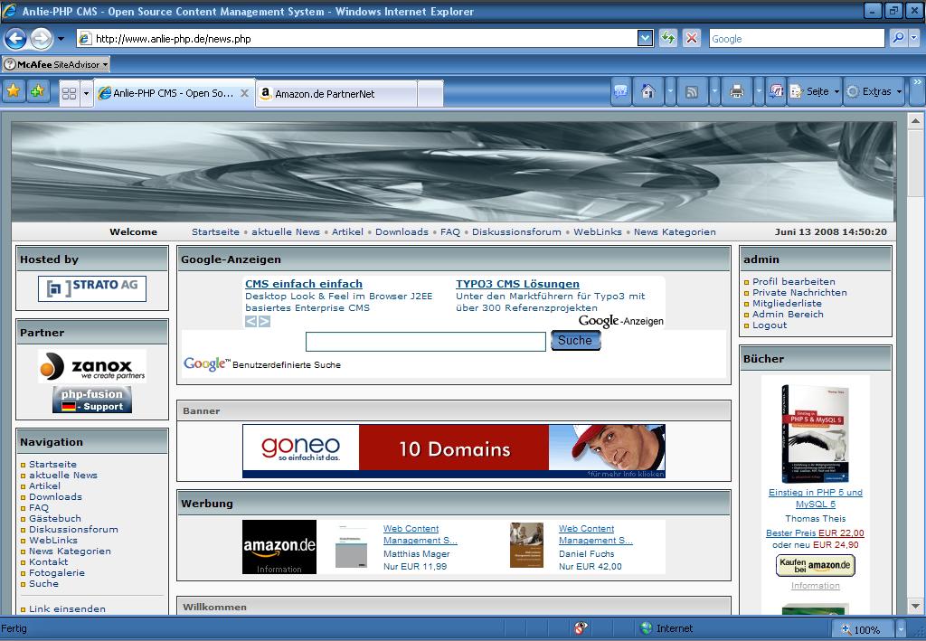Viewport: 926px width, 641px height.
Task: Click the RSS feeds icon
Action: click(x=692, y=91)
